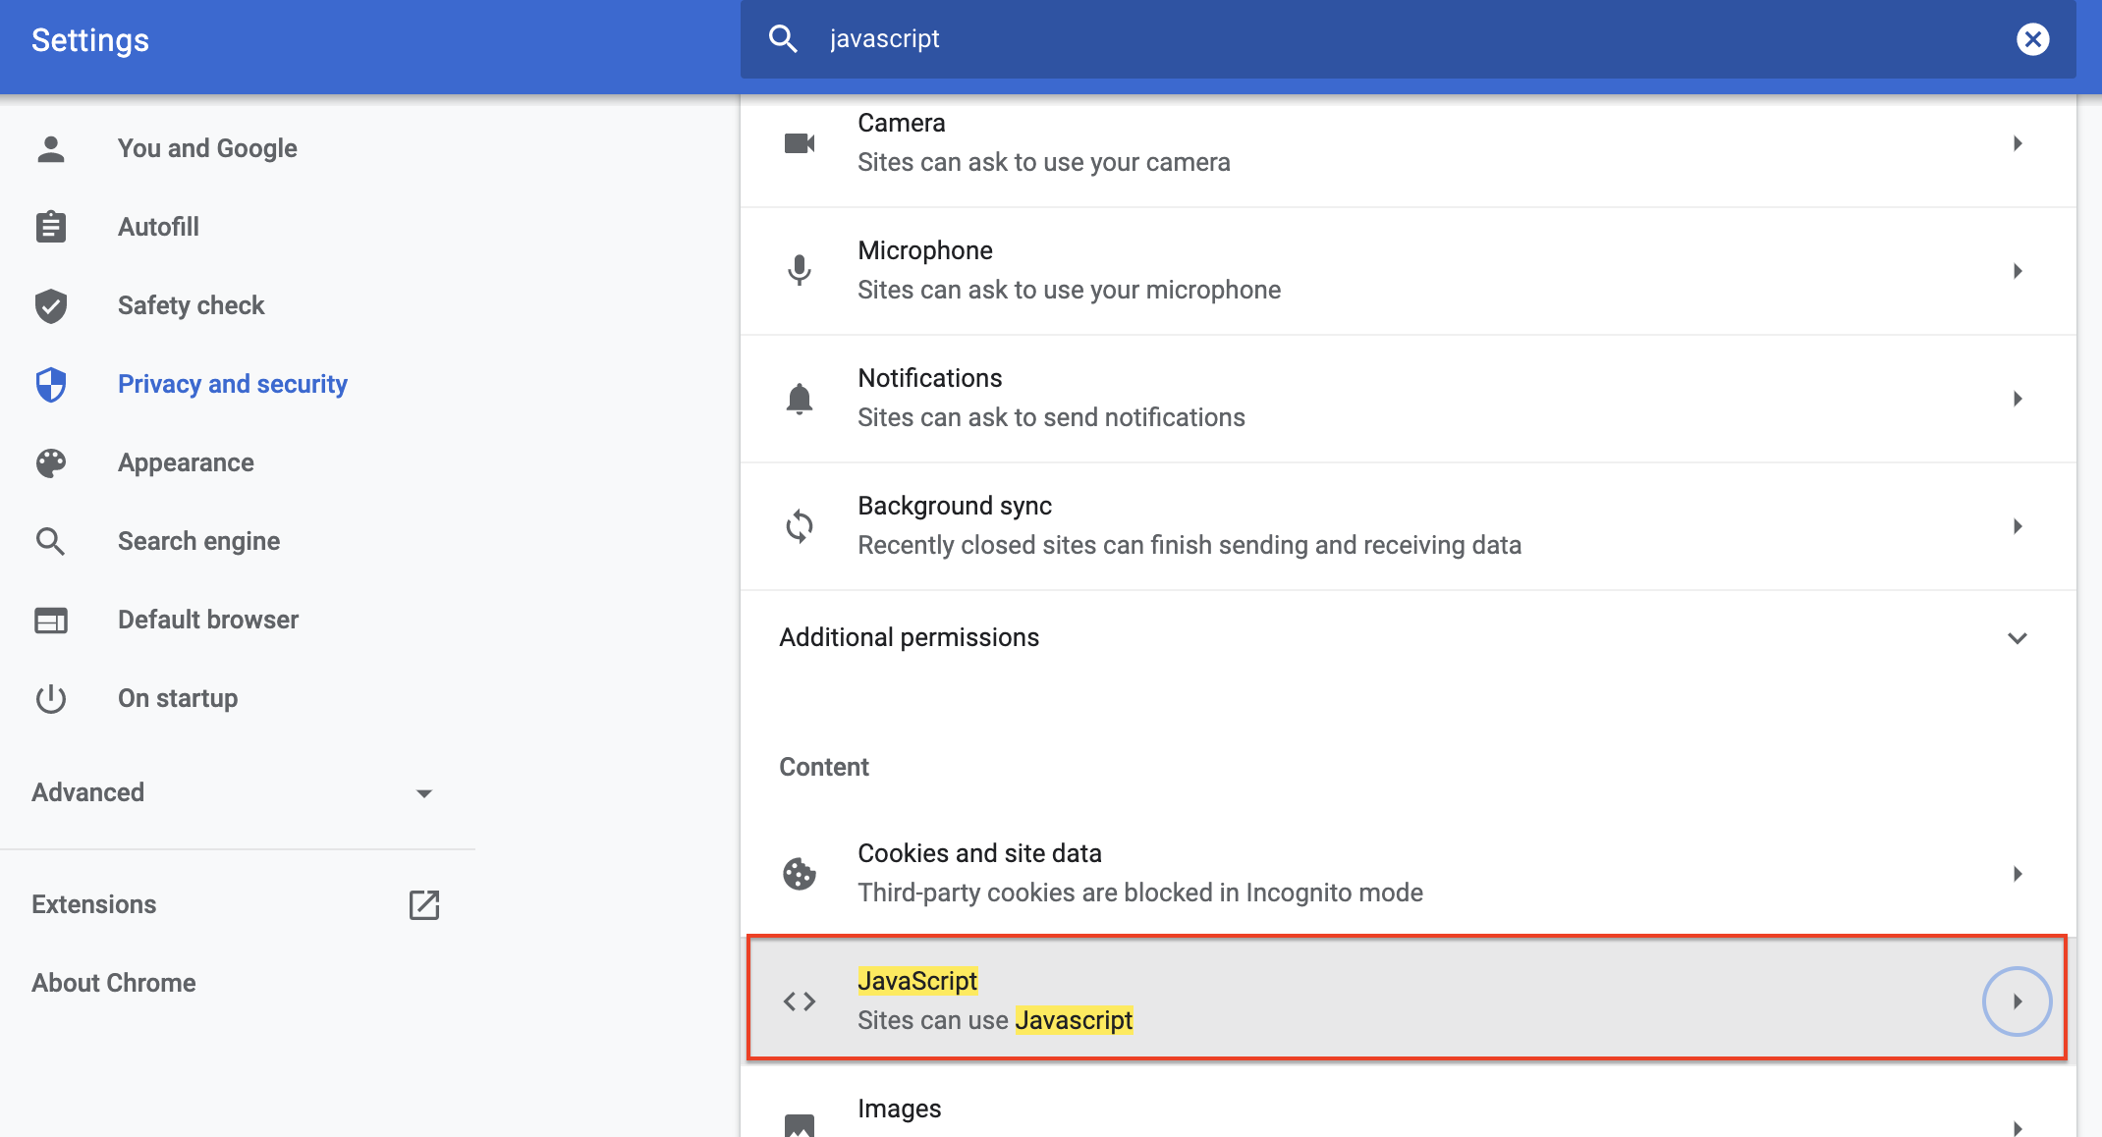Click the camera icon

pos(800,143)
